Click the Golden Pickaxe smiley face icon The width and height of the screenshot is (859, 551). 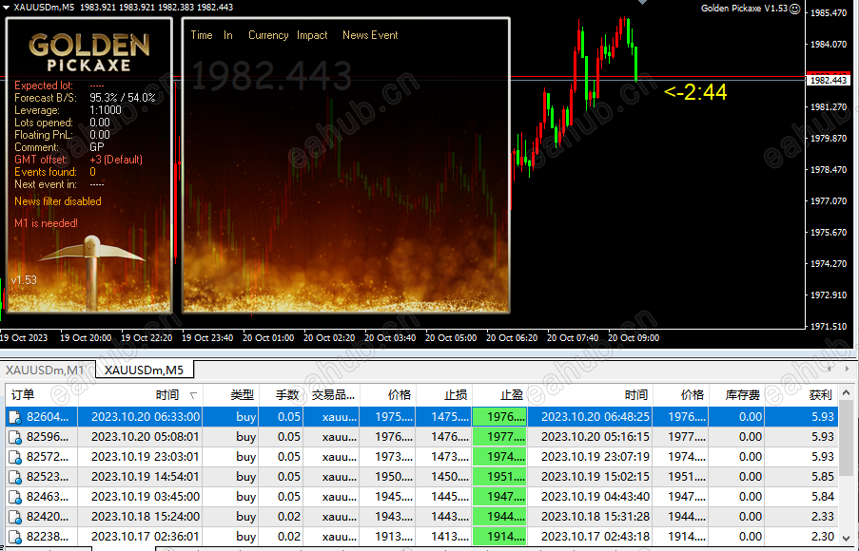pos(795,9)
